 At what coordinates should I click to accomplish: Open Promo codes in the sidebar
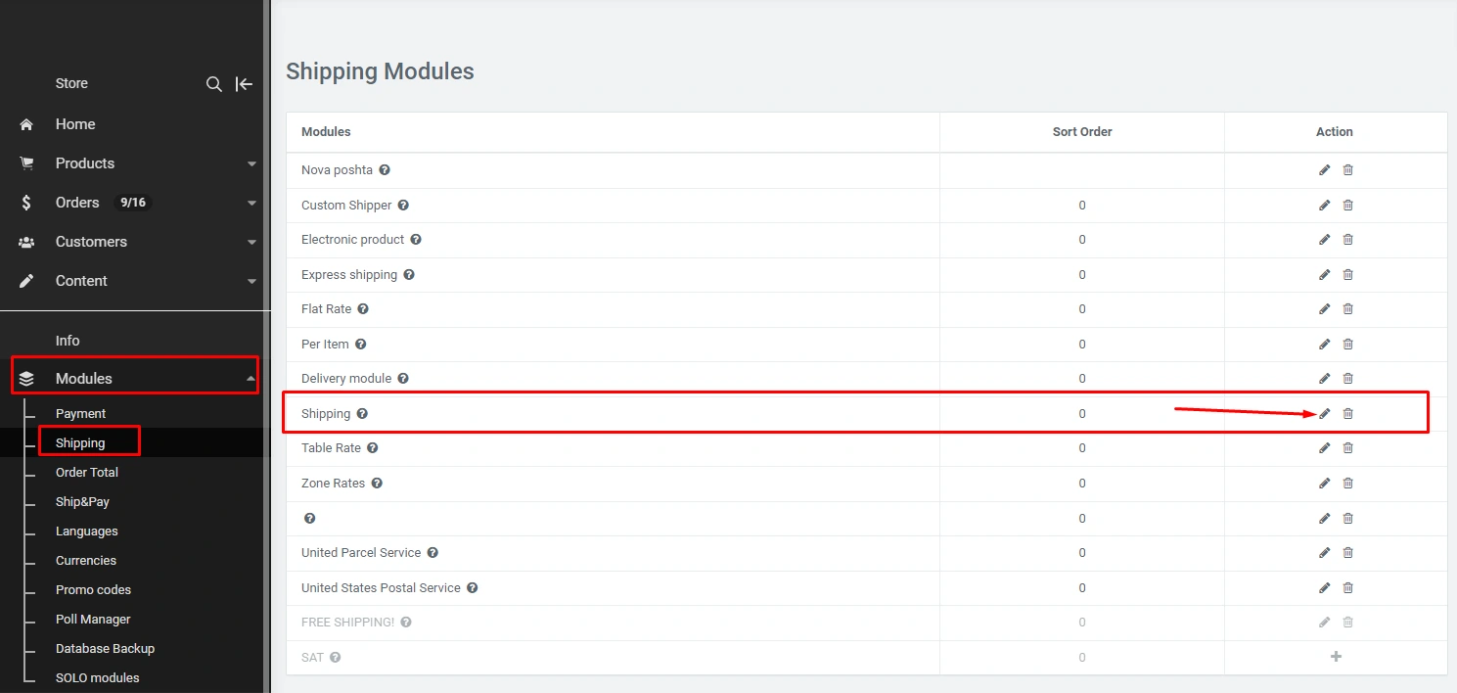pyautogui.click(x=93, y=590)
